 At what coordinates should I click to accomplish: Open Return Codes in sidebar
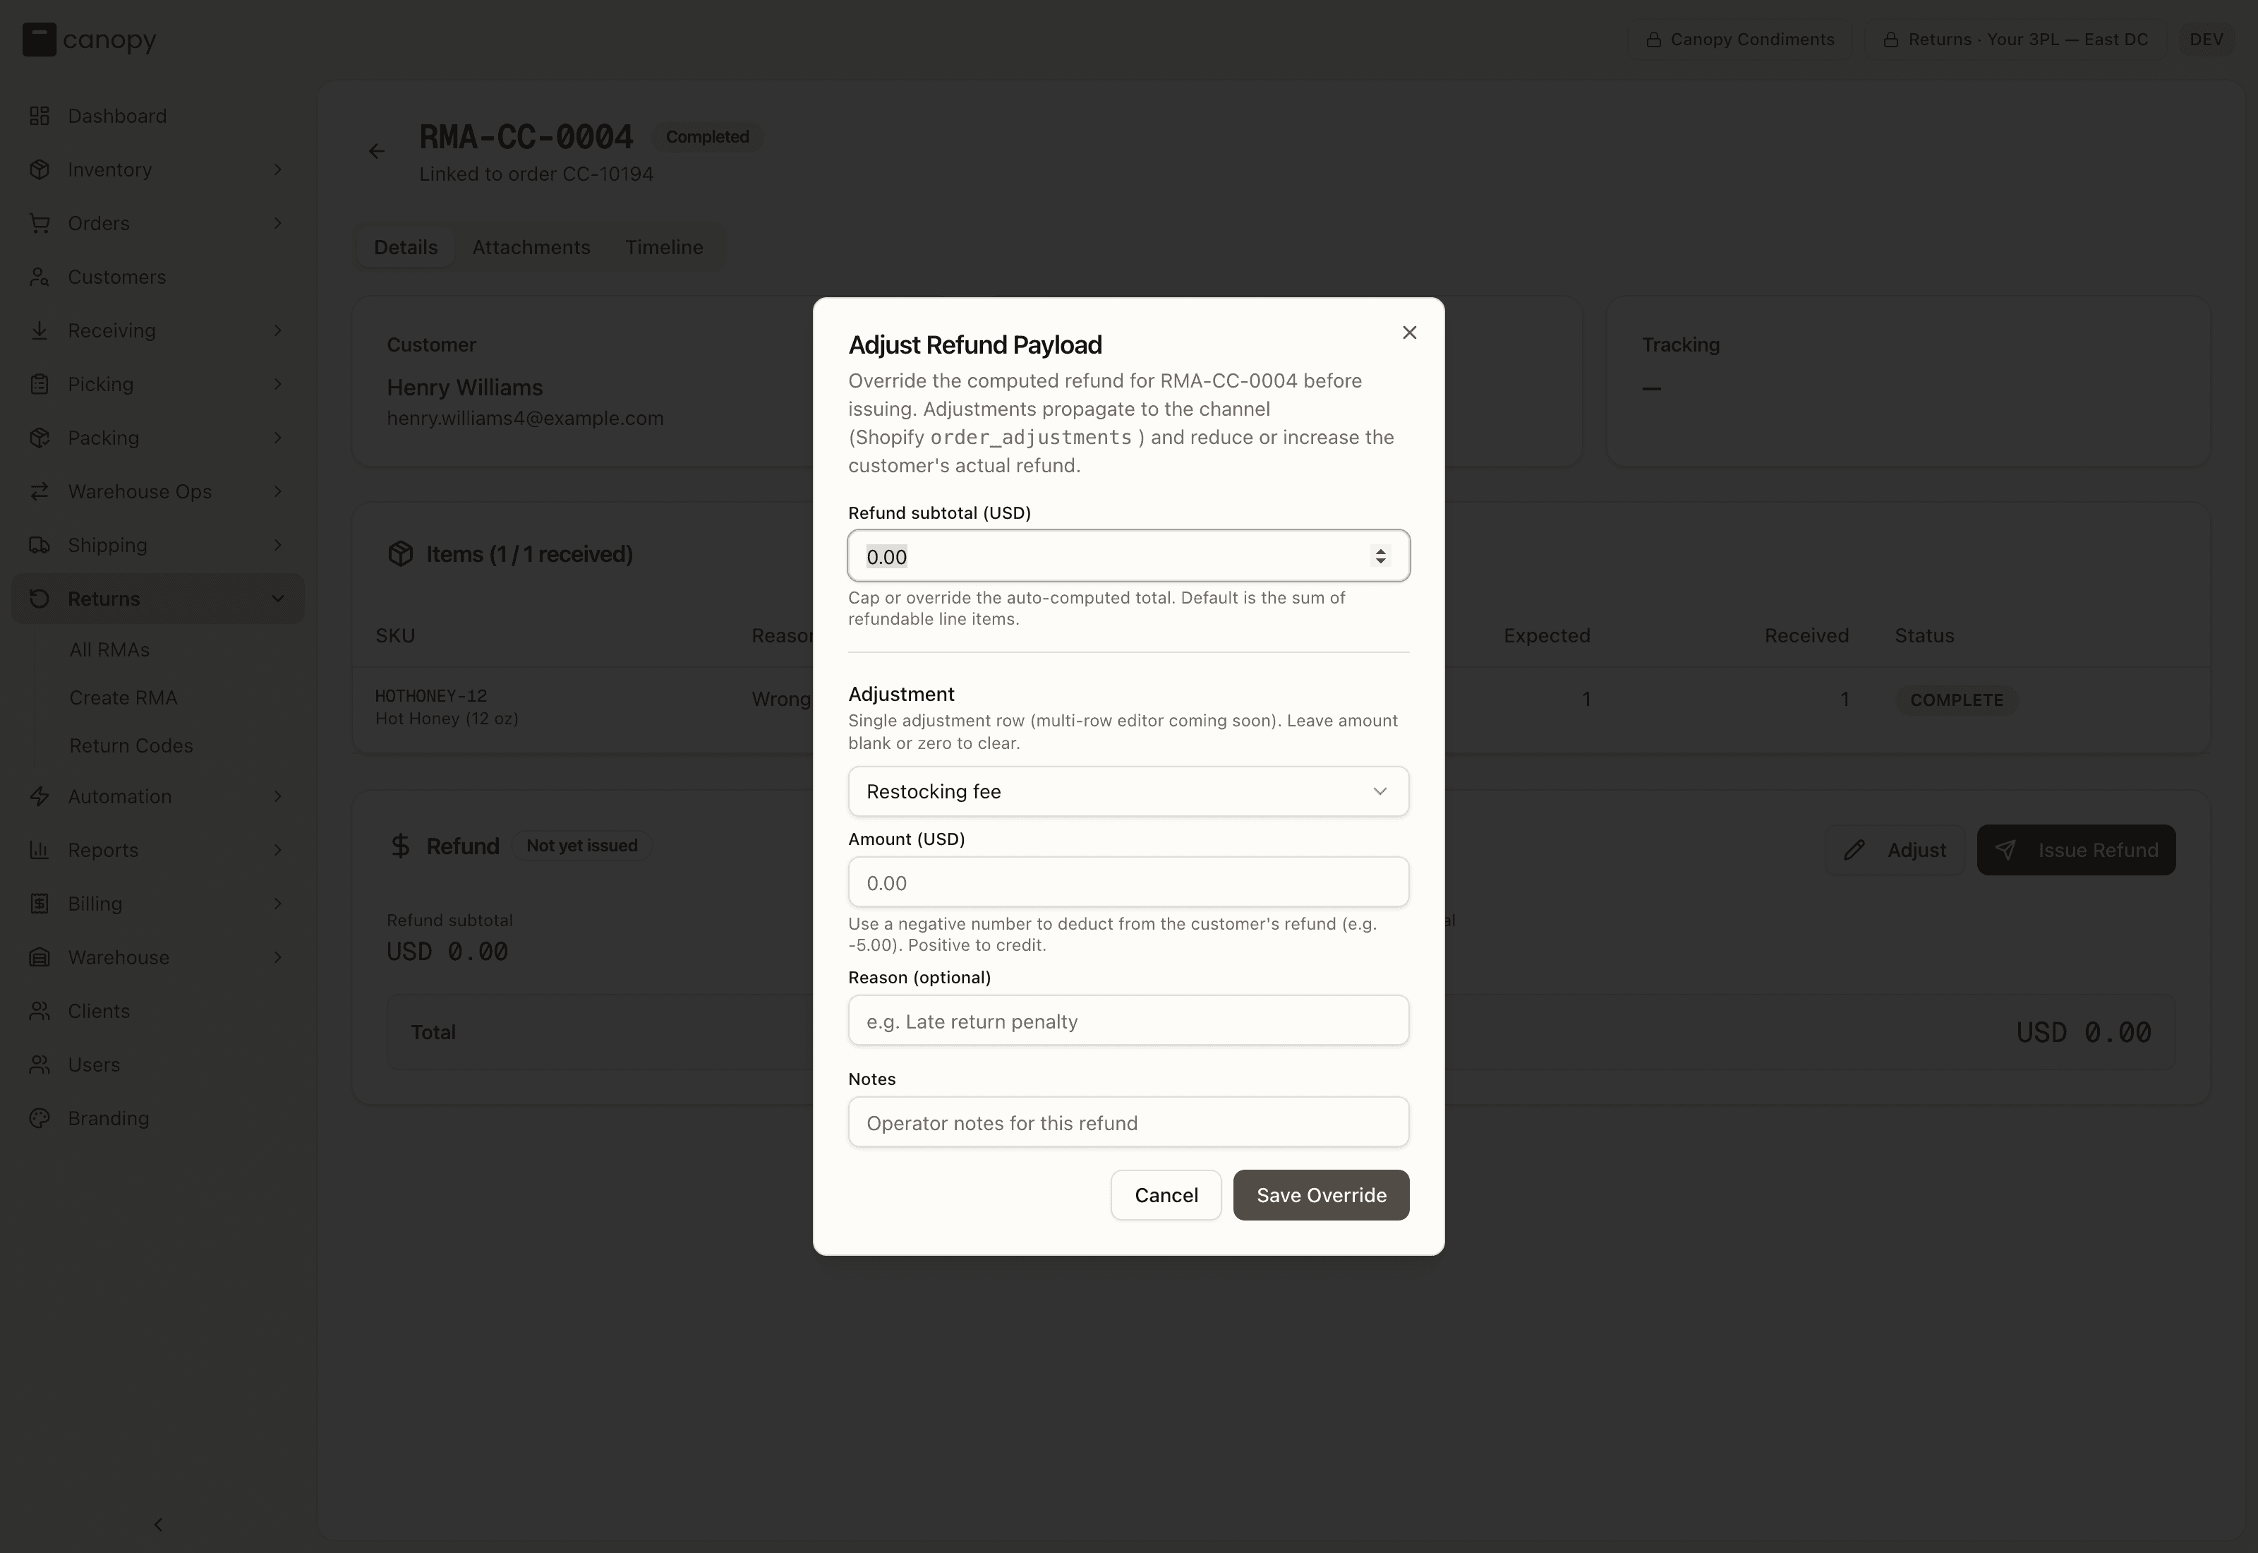tap(131, 745)
